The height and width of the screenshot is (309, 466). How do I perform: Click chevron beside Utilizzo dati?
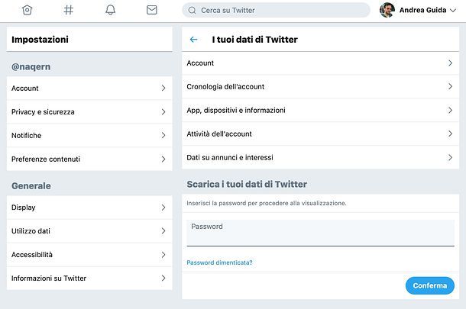pyautogui.click(x=163, y=231)
